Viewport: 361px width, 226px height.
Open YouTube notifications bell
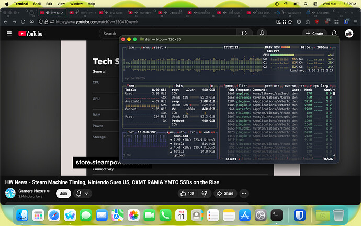click(334, 33)
